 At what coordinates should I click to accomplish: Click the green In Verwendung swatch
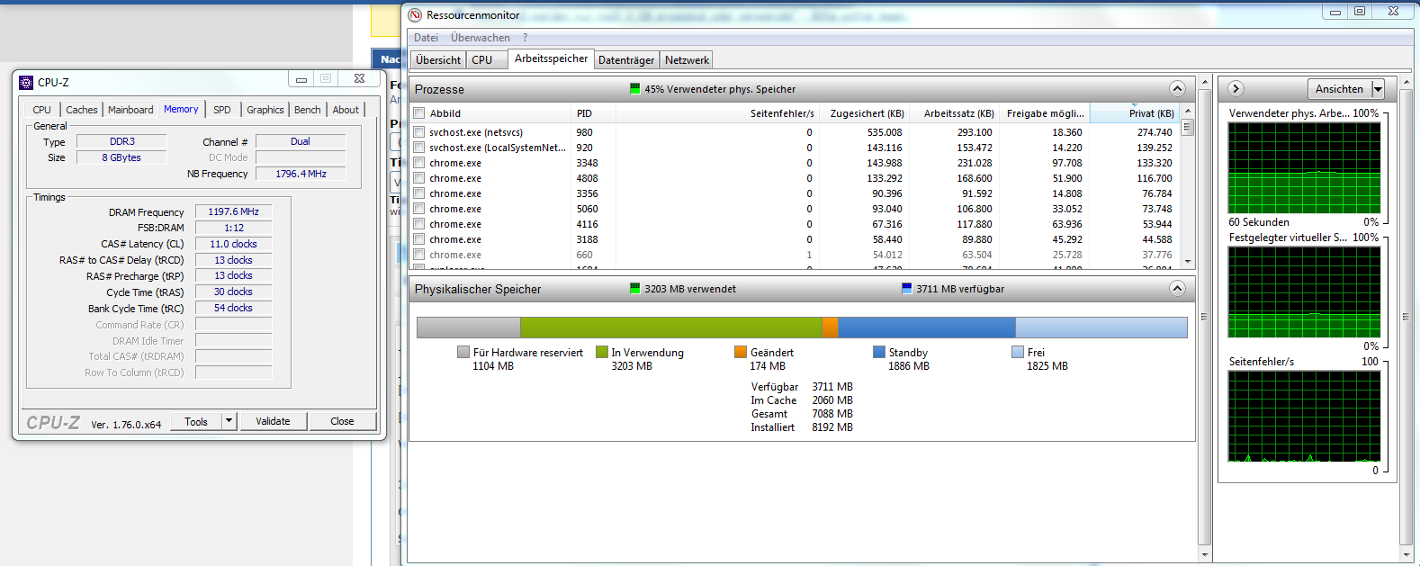tap(602, 353)
